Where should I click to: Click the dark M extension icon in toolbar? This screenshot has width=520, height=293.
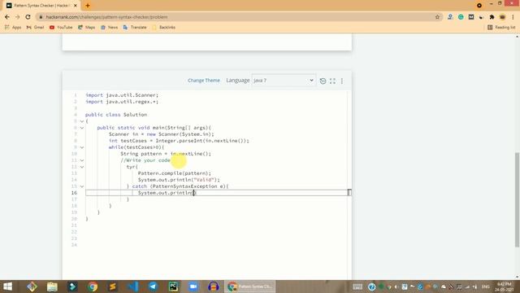[x=471, y=17]
